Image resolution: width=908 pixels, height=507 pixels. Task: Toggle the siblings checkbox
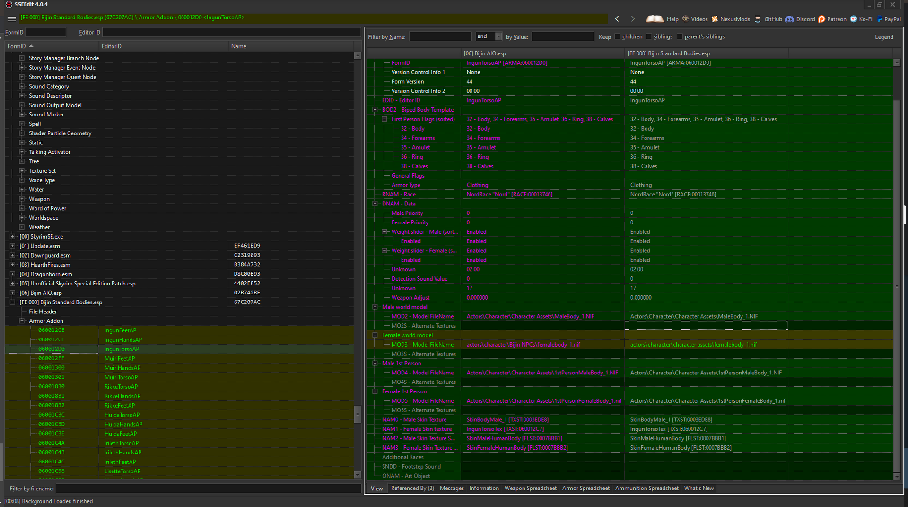(x=649, y=36)
